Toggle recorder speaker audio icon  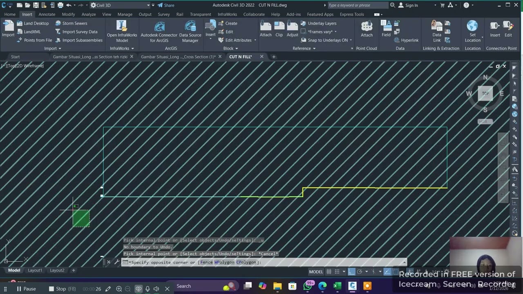pos(156,289)
